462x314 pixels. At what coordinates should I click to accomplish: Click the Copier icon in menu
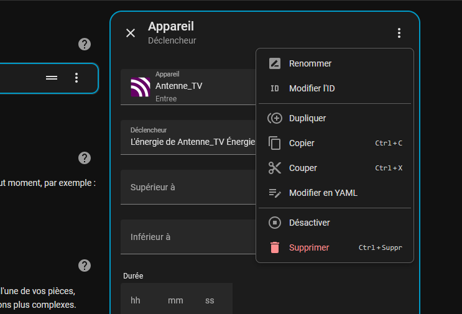[275, 143]
